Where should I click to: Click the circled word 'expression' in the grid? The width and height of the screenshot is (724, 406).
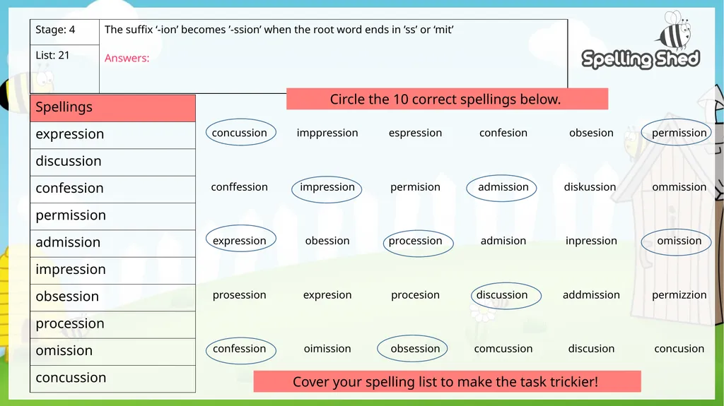pos(239,241)
